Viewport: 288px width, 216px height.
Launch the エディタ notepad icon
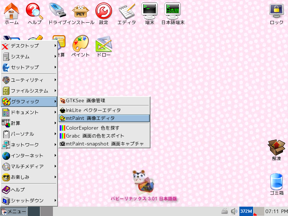127,11
